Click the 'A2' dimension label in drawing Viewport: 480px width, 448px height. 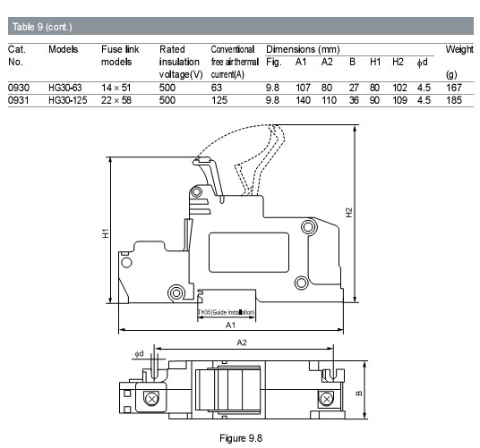point(242,342)
